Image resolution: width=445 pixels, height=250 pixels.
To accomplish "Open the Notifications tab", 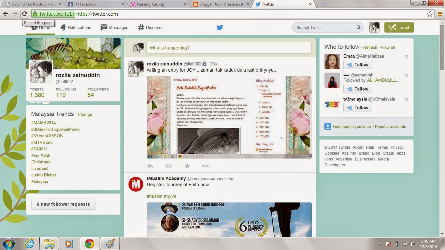I will coord(76,27).
